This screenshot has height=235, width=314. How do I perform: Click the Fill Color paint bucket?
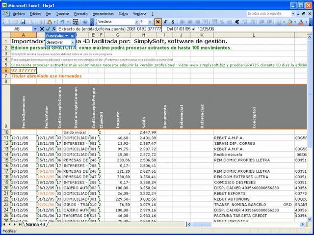coord(290,22)
